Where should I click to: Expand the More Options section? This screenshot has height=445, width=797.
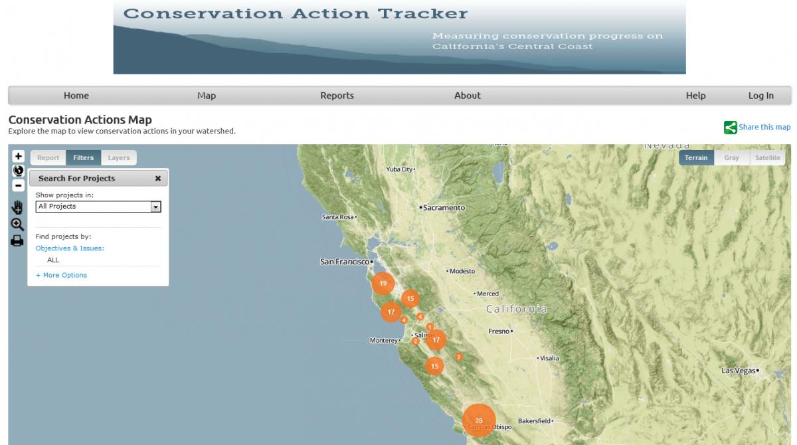[x=61, y=275]
